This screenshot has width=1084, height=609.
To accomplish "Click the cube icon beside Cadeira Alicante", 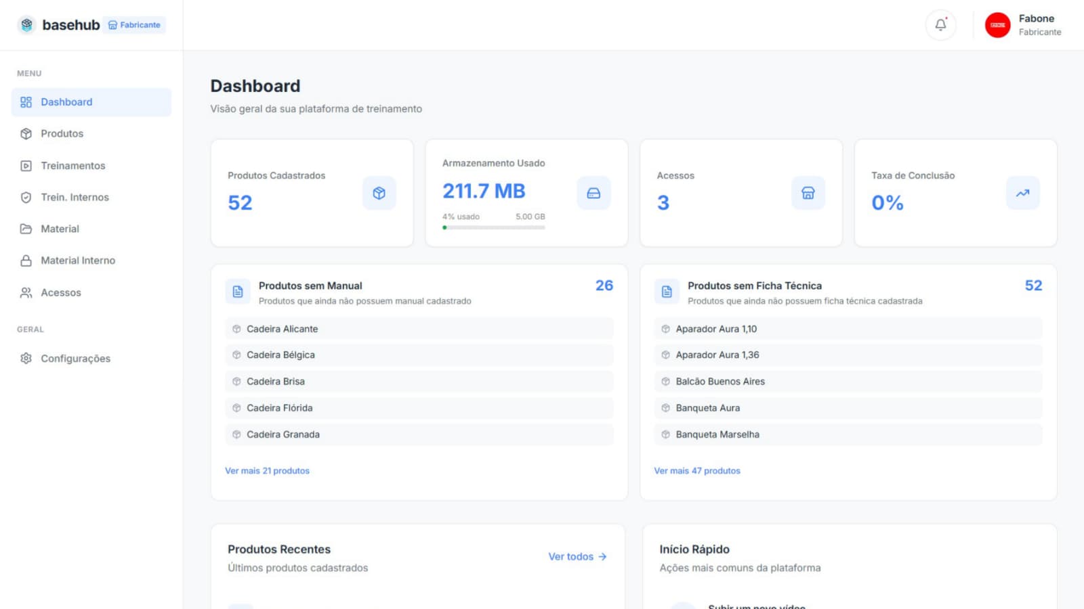I will pos(236,329).
